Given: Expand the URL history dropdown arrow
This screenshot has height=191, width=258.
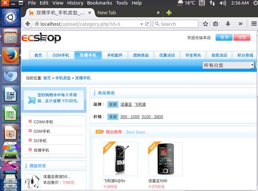Looking at the screenshot, I should tap(142, 24).
